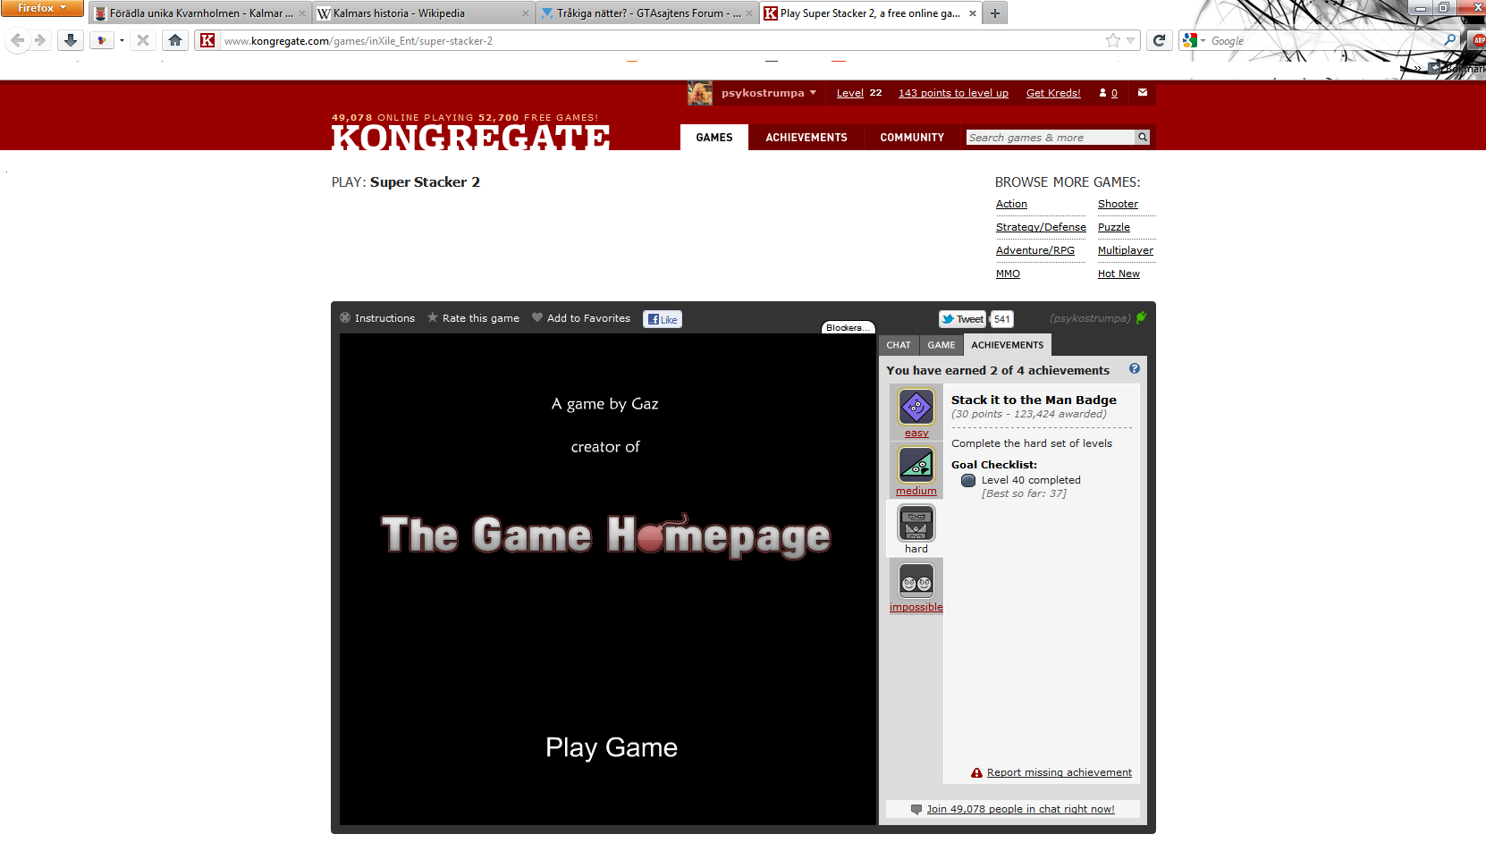
Task: Click the green connection icon beside (psykostrumpa)
Action: [x=1141, y=317]
